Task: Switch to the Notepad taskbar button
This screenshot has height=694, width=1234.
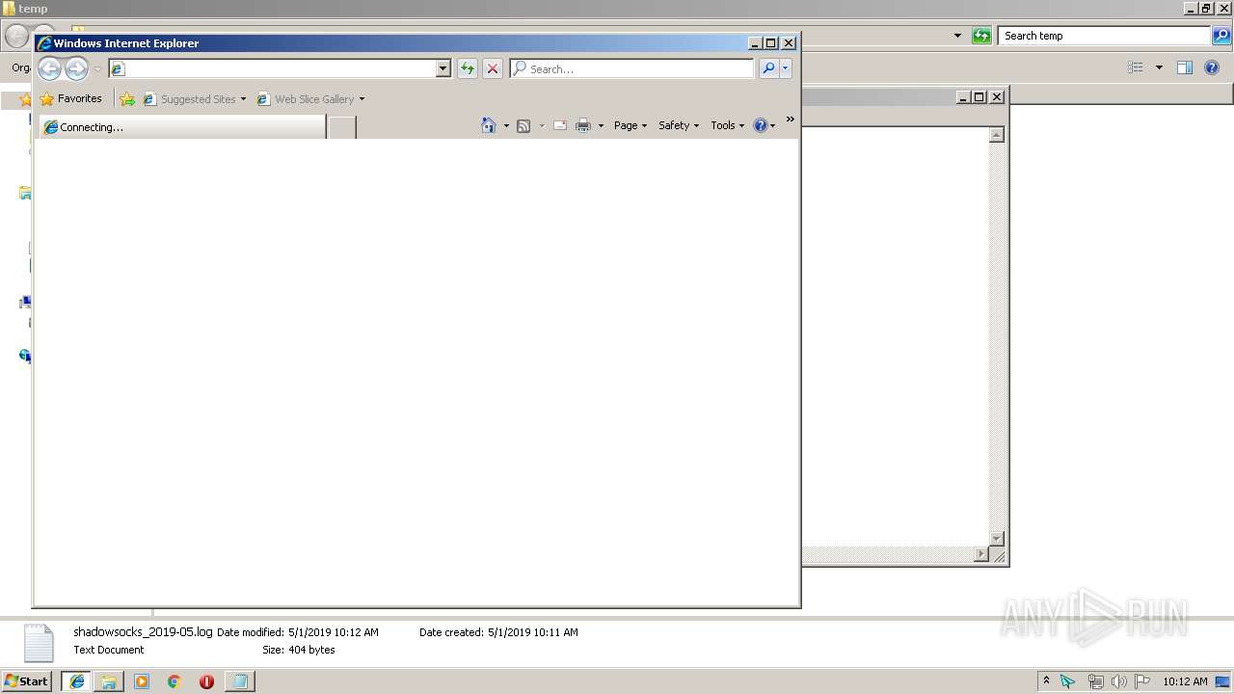Action: (x=239, y=681)
